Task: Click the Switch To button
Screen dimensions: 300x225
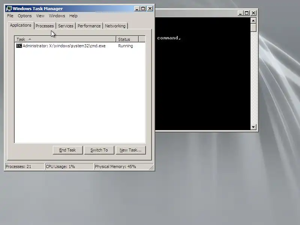Action: 99,150
